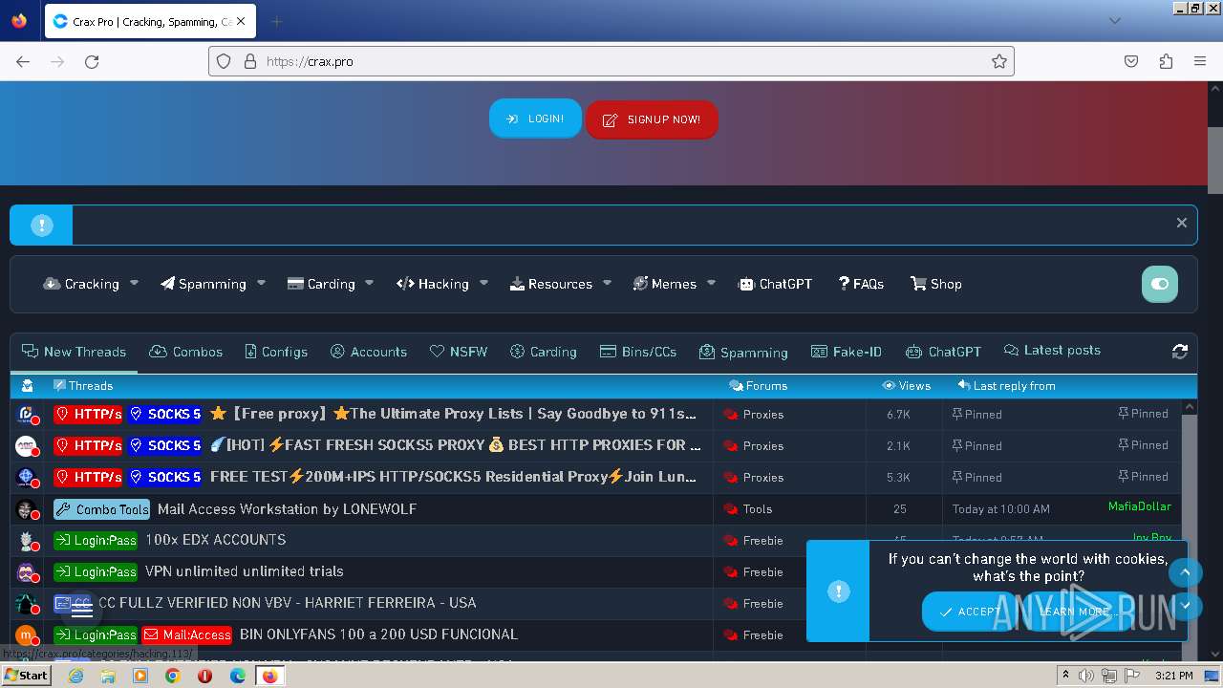Open the Windows Start menu

[26, 676]
